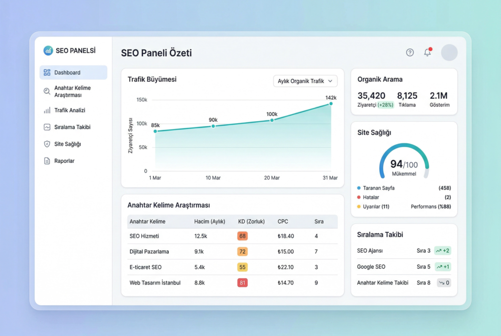Click the Anahtar Kelime Araştırması search icon
501x336 pixels.
click(47, 91)
